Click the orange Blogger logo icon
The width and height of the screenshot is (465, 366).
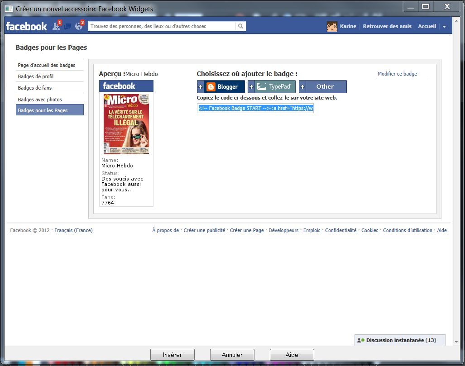click(211, 87)
